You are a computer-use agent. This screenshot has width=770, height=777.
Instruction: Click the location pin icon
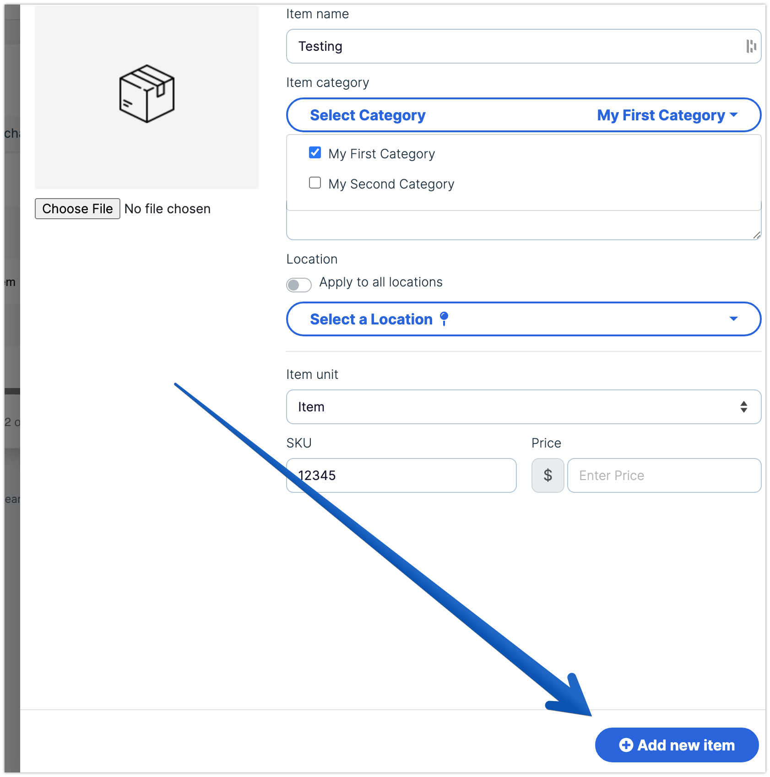tap(444, 318)
